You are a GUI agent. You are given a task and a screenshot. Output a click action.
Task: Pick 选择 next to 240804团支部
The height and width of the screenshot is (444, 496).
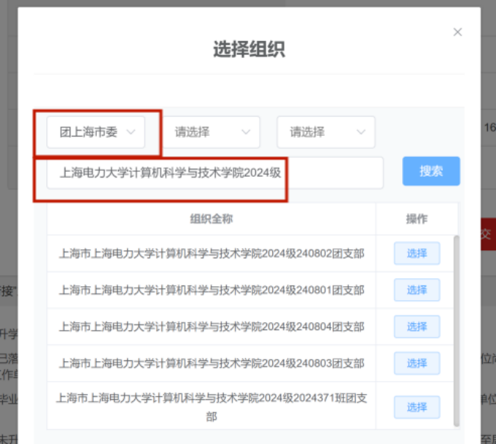[x=417, y=327]
